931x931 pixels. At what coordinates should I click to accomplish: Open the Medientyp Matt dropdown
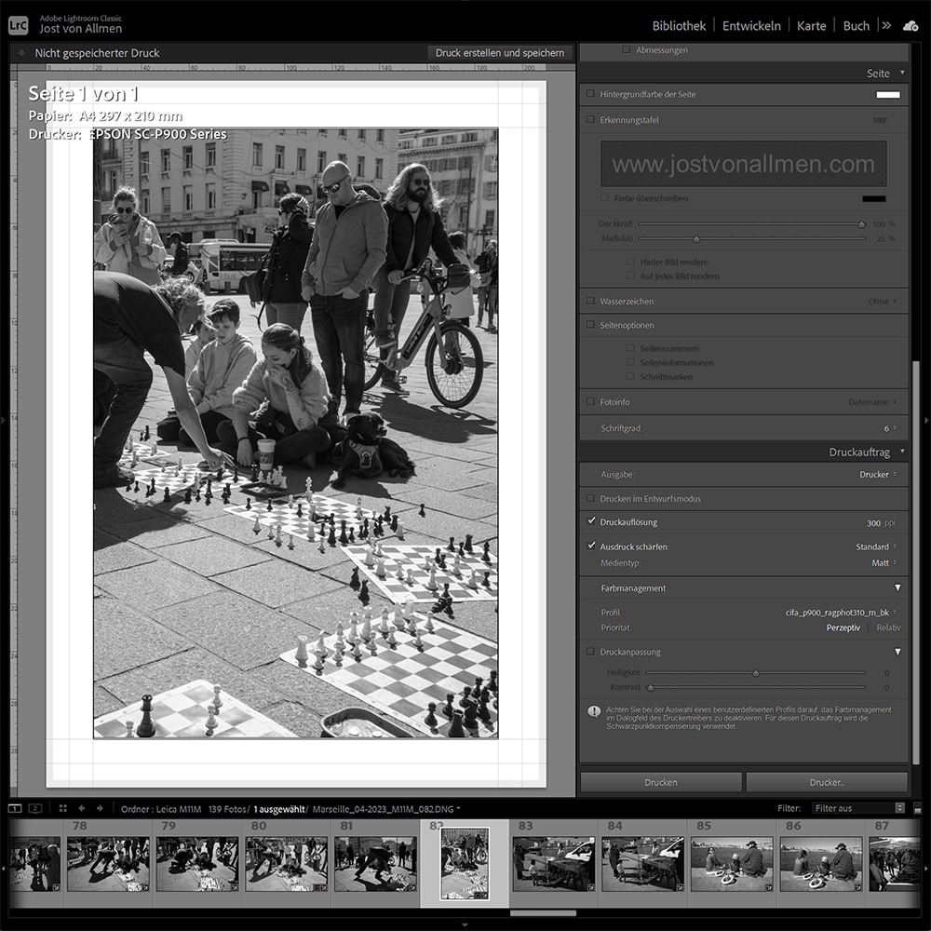tap(884, 562)
